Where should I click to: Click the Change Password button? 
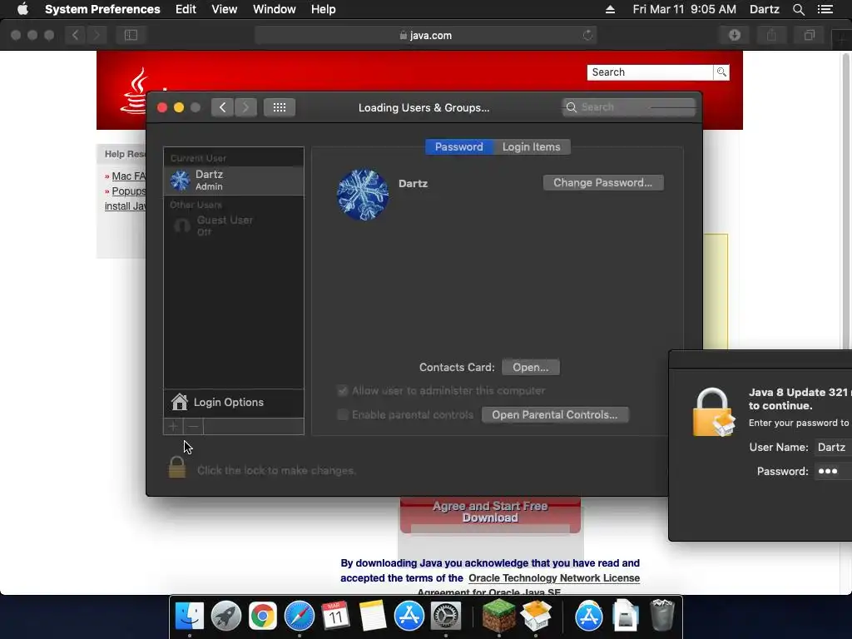603,183
